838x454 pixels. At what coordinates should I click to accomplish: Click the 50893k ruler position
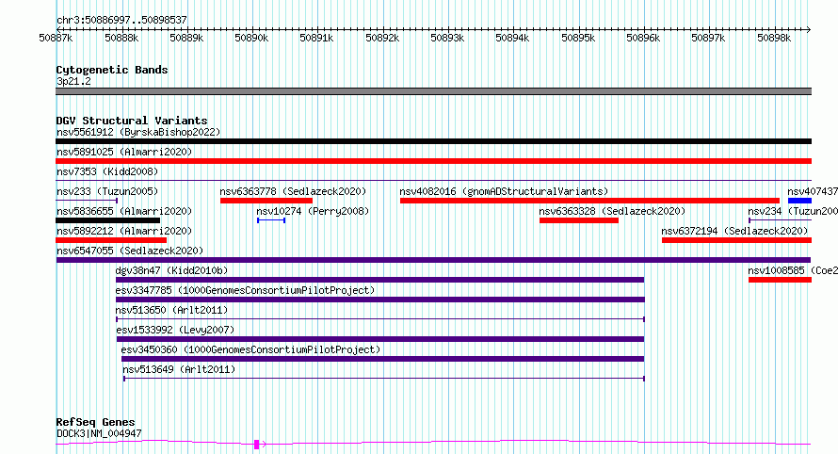point(447,38)
